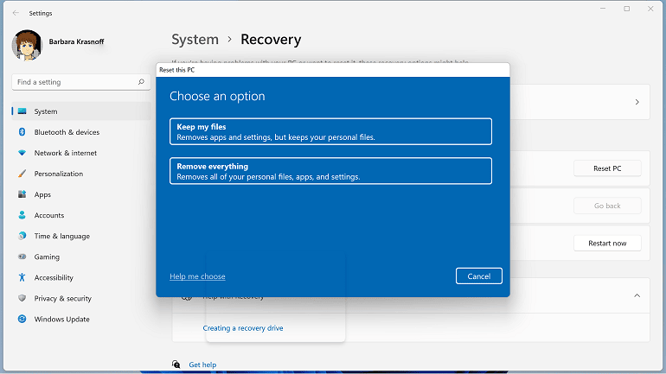The image size is (666, 374).
Task: Maximize the Settings window
Action: click(626, 9)
